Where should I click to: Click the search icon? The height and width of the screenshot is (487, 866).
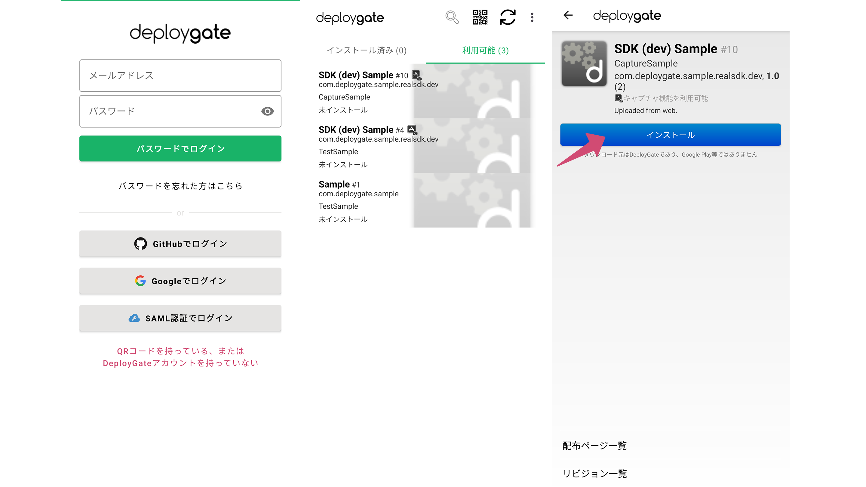click(x=452, y=17)
